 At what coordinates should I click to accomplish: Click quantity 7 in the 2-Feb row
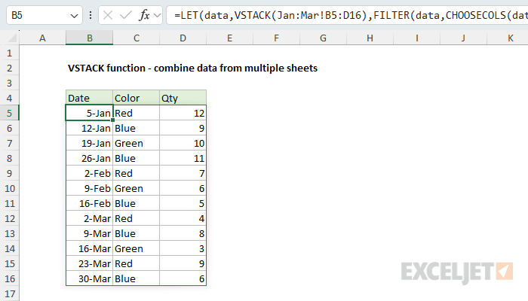point(183,173)
